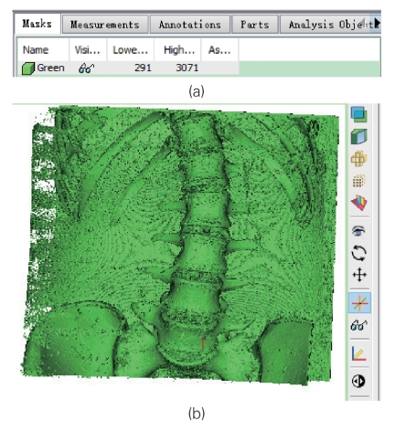Expand hidden tabs with the right arrow
395x431 pixels.
377,23
